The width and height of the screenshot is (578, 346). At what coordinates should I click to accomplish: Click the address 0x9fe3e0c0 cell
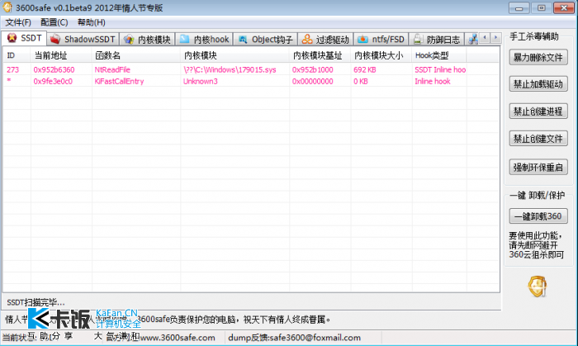(53, 82)
